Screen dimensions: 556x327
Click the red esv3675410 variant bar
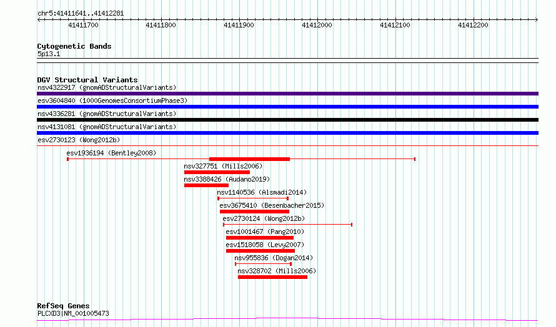tap(255, 212)
